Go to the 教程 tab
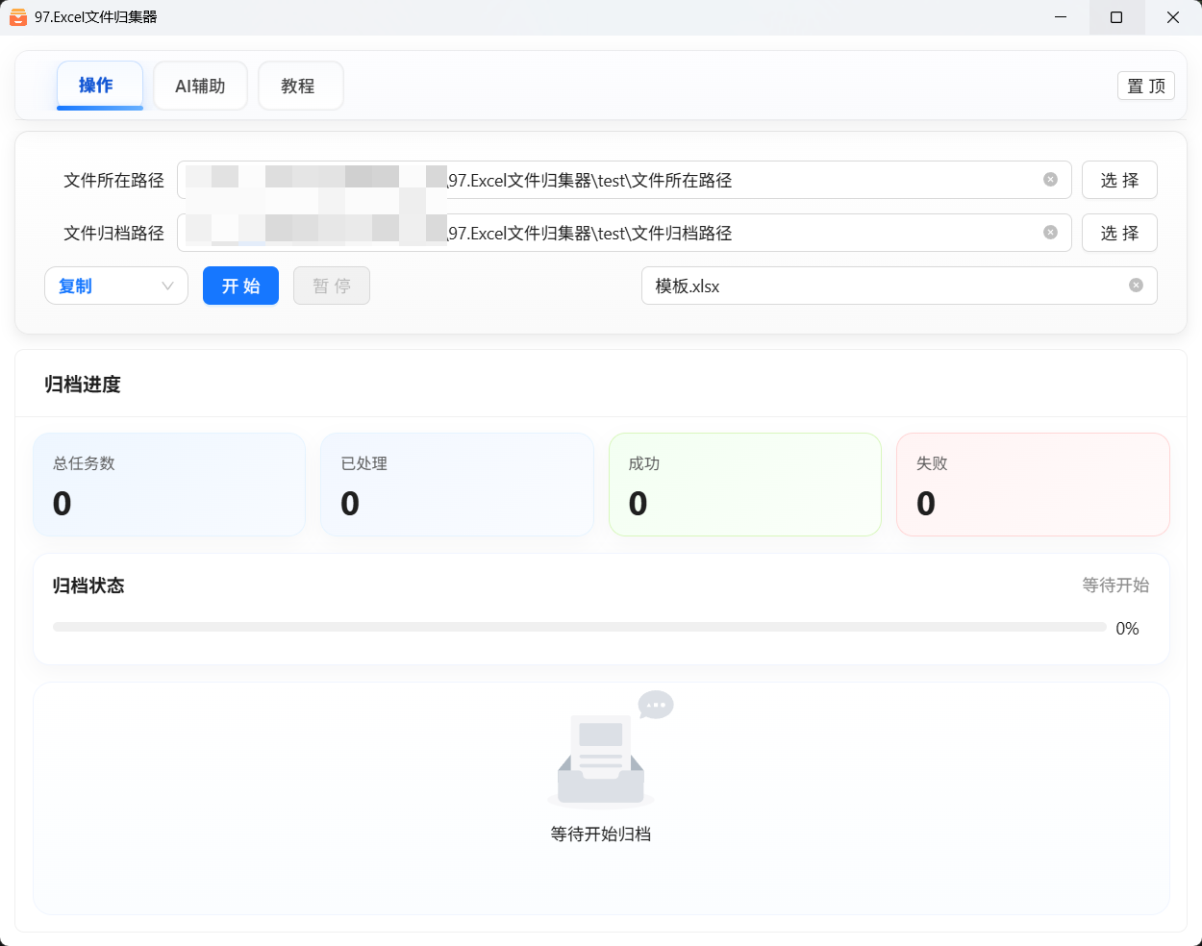Screen dimensions: 1202x946 (x=300, y=87)
